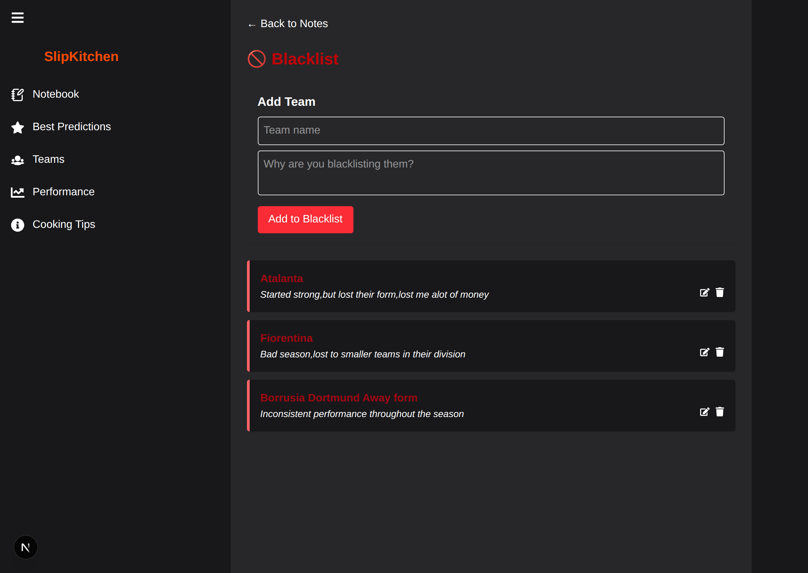Click the Cooking Tips info icon
The height and width of the screenshot is (573, 808).
(17, 225)
